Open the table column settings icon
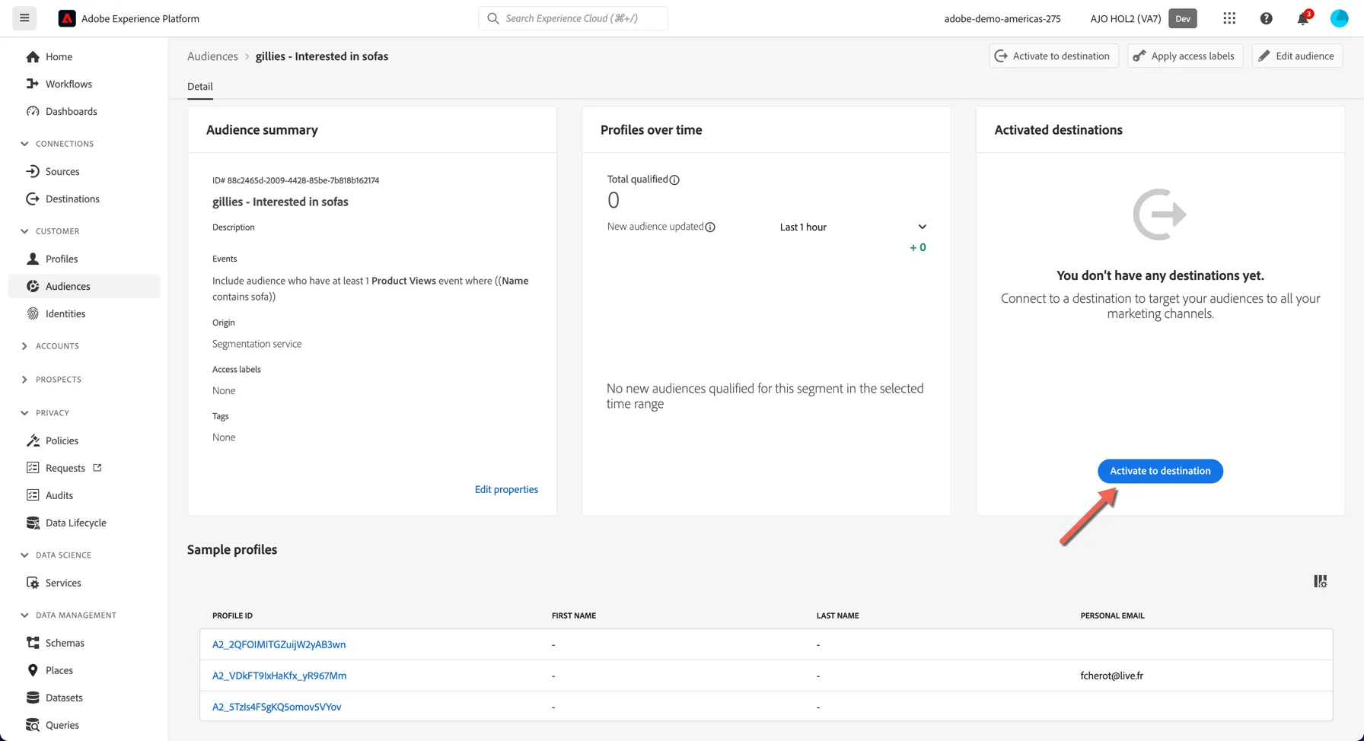Screen dimensions: 1364x741 pyautogui.click(x=1321, y=581)
